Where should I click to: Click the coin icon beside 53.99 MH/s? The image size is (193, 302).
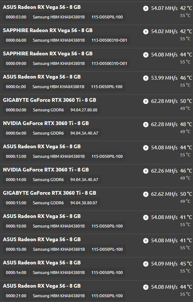146,78
